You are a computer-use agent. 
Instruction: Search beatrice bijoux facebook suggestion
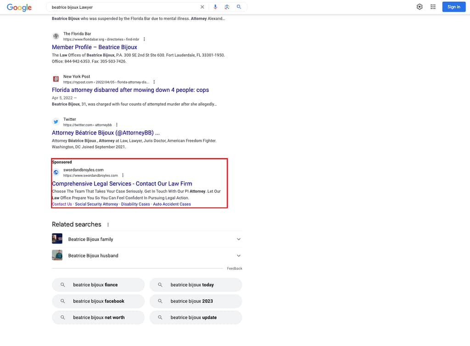pyautogui.click(x=98, y=301)
